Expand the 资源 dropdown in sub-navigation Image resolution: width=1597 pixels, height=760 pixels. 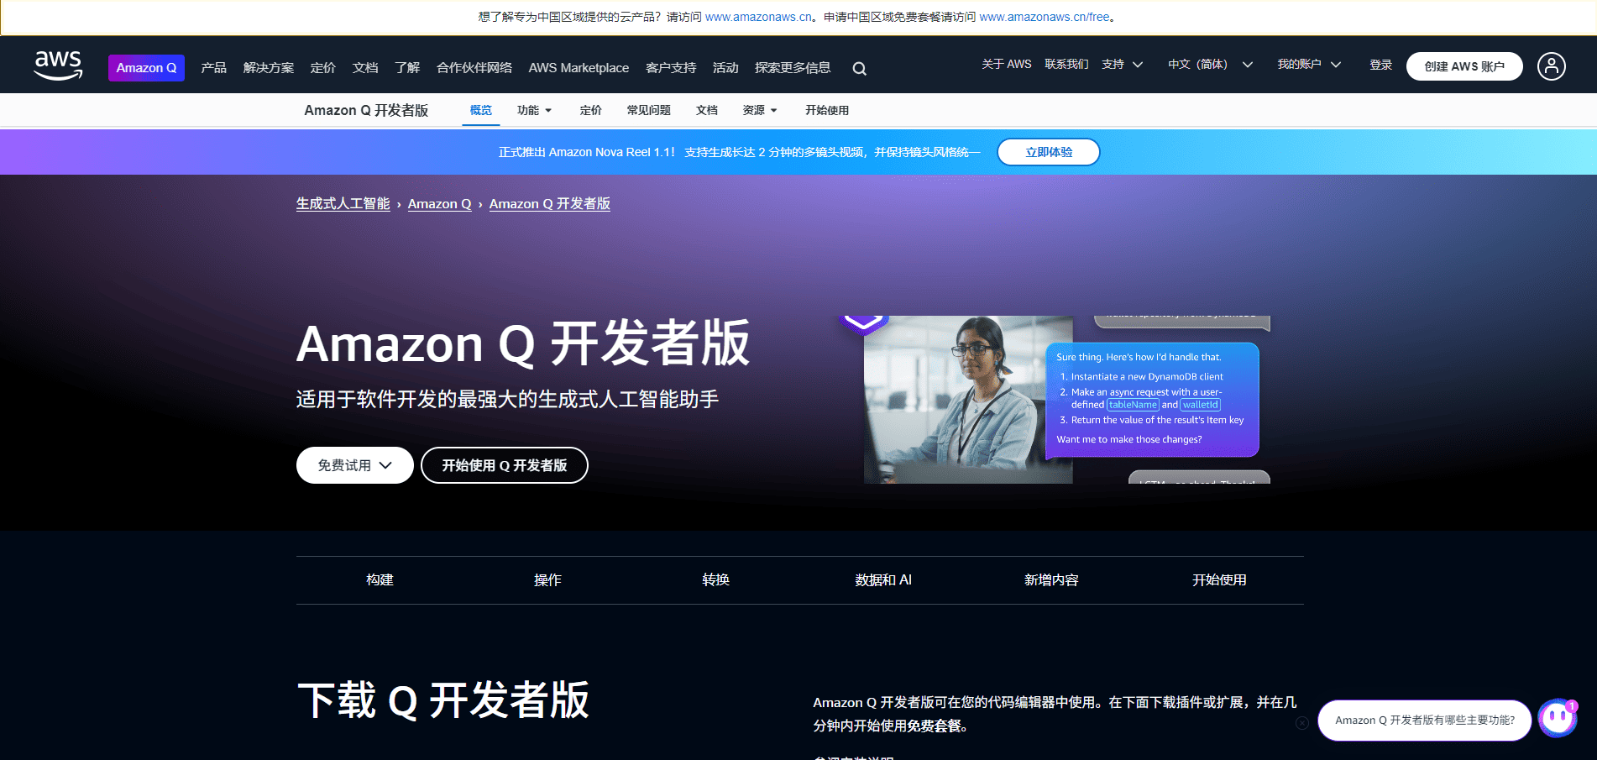pos(760,110)
